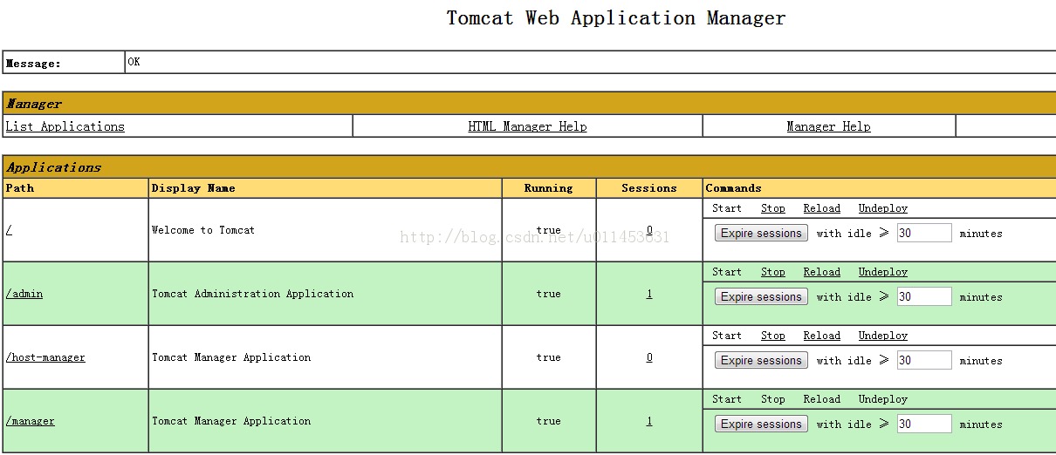The image size is (1056, 455).
Task: Reload the Welcome to Tomcat application
Action: pos(822,208)
